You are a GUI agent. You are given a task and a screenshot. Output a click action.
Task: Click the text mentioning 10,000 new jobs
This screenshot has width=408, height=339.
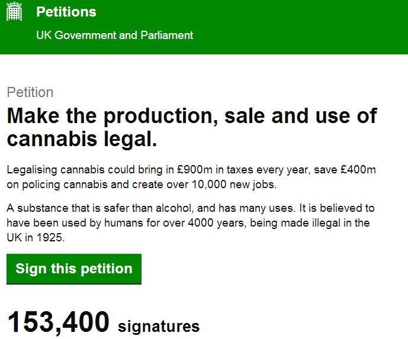pos(233,184)
